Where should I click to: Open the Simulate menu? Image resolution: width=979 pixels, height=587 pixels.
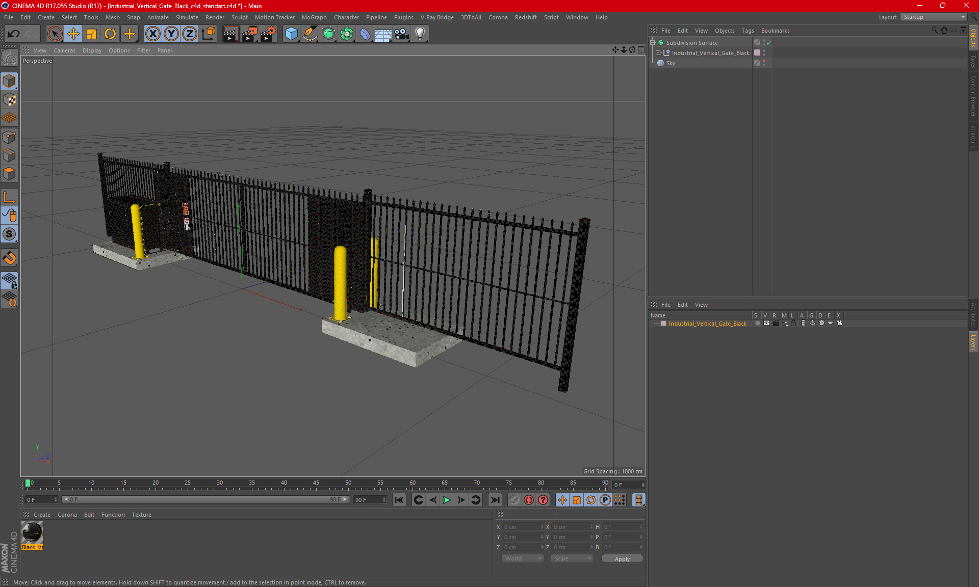[187, 17]
